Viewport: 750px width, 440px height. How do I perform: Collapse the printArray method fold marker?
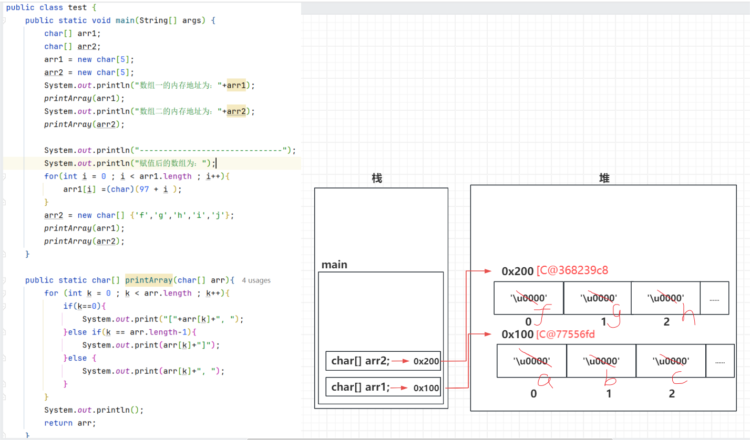click(x=4, y=280)
